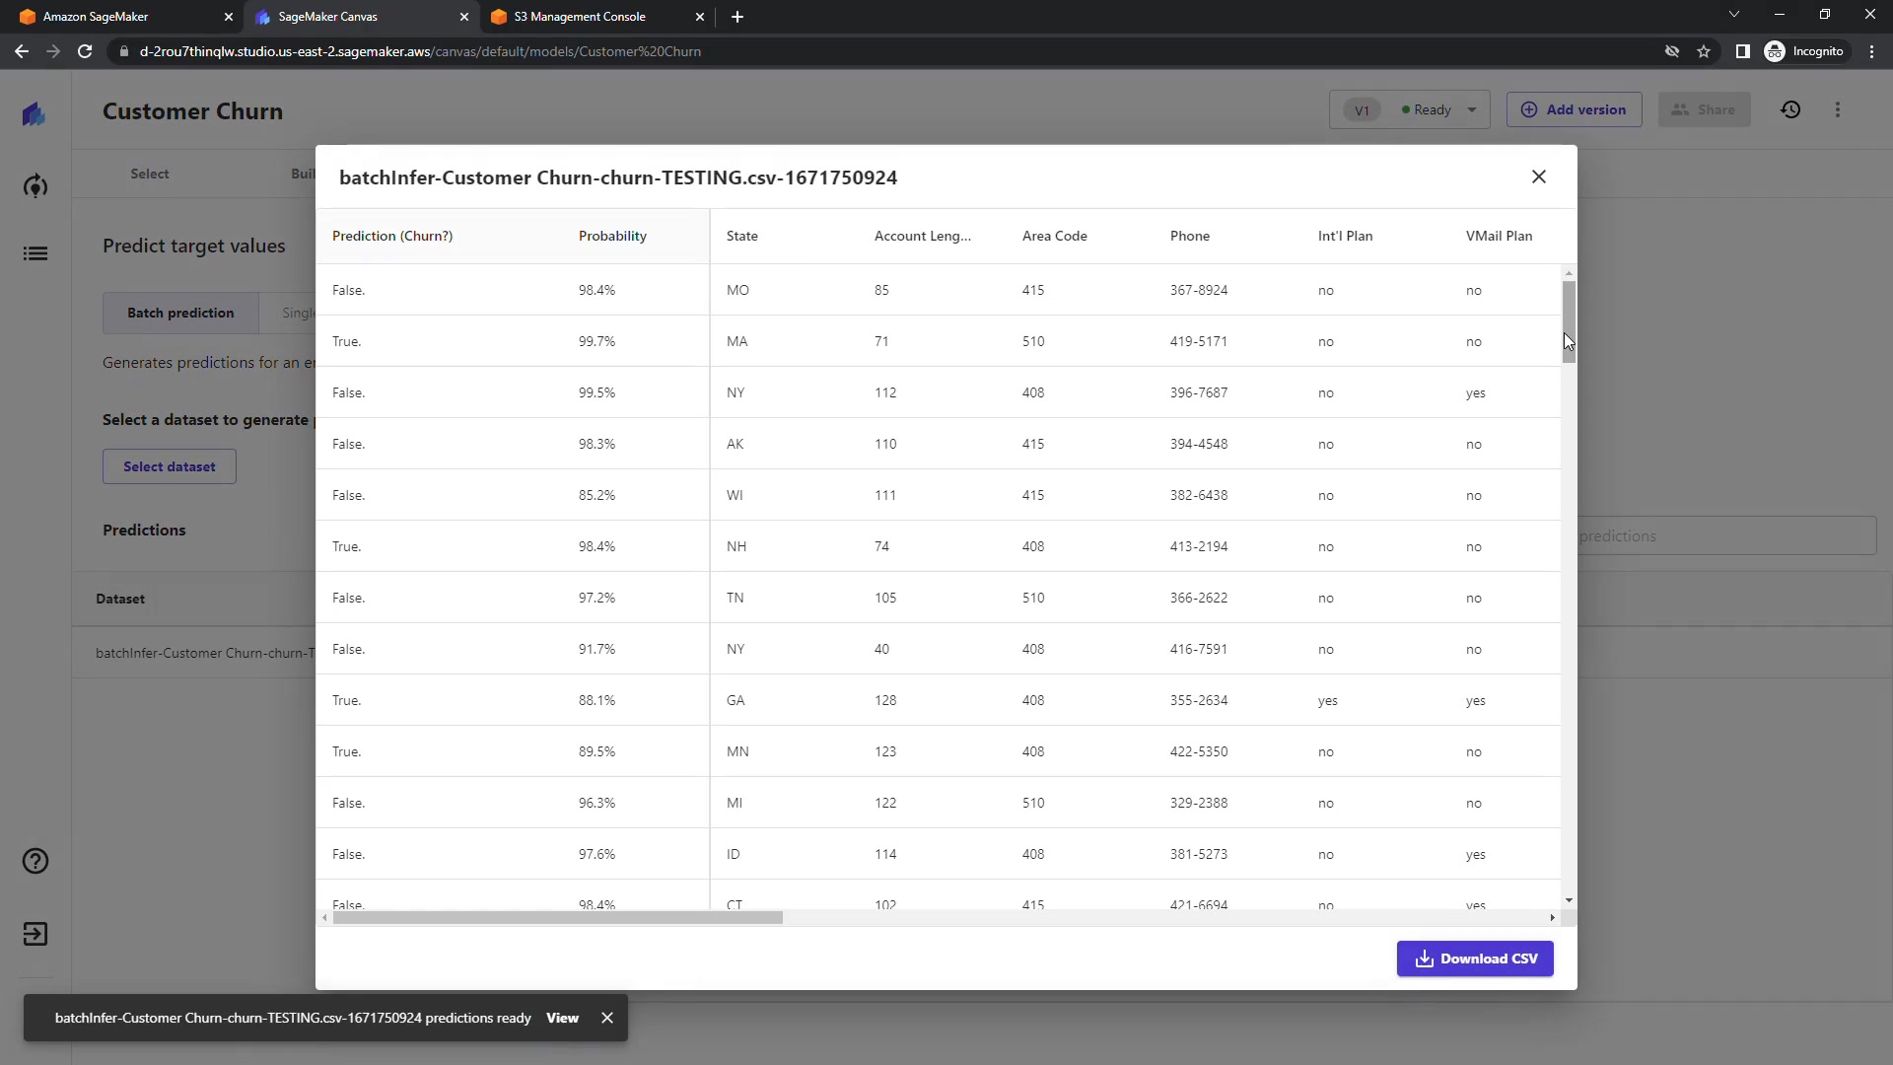The height and width of the screenshot is (1065, 1893).
Task: Open the three-dot more options menu
Action: tap(1838, 109)
